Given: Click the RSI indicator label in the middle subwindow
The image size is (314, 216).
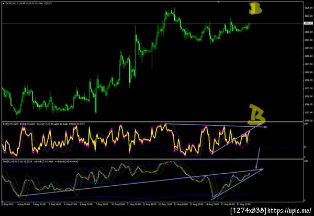Looking at the screenshot, I should point(43,124).
